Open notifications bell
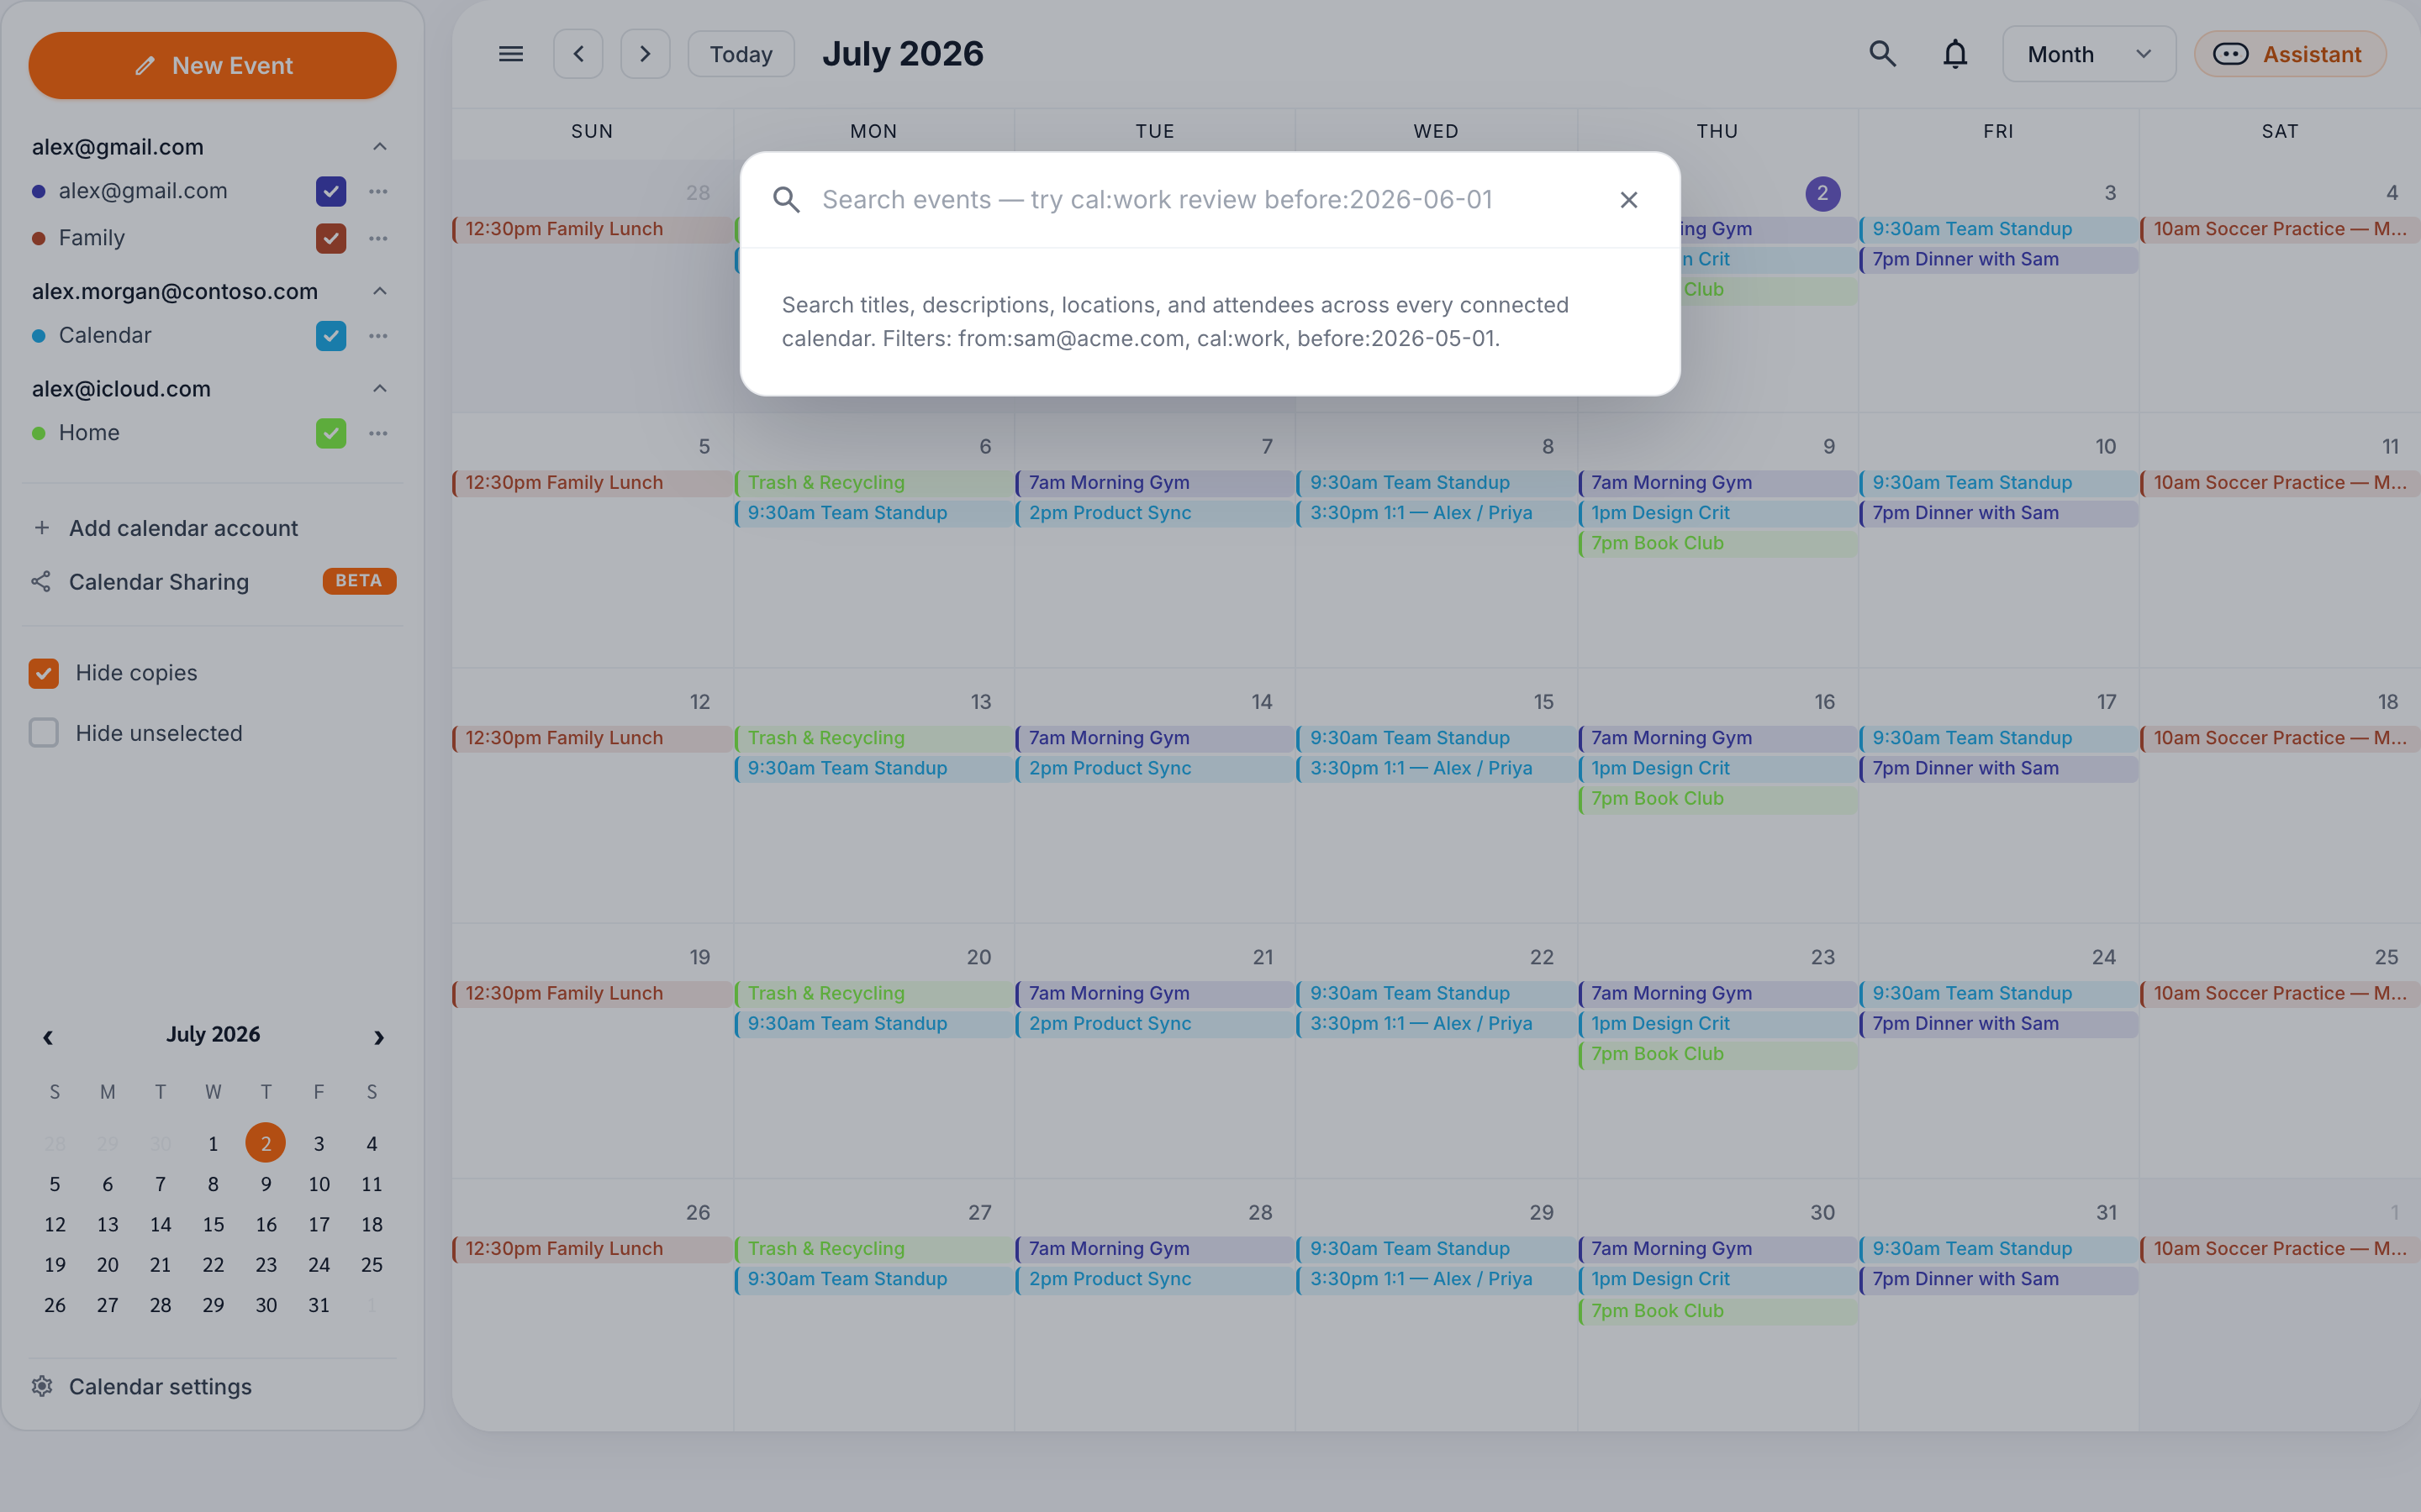 pyautogui.click(x=1954, y=54)
